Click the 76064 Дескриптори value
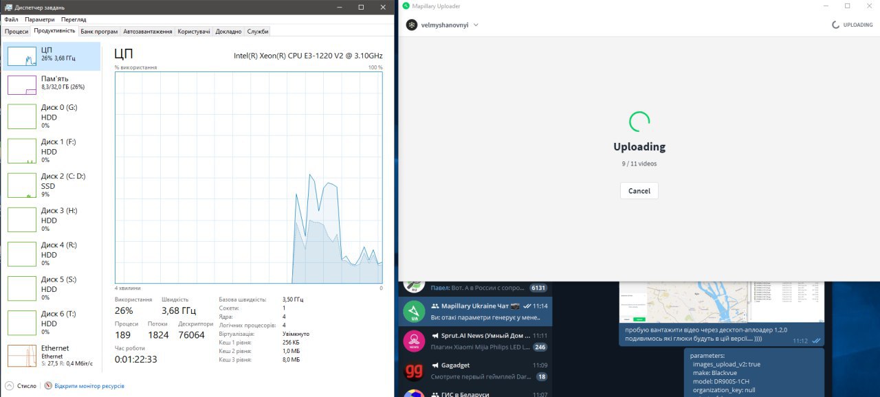The height and width of the screenshot is (397, 880). [x=192, y=334]
